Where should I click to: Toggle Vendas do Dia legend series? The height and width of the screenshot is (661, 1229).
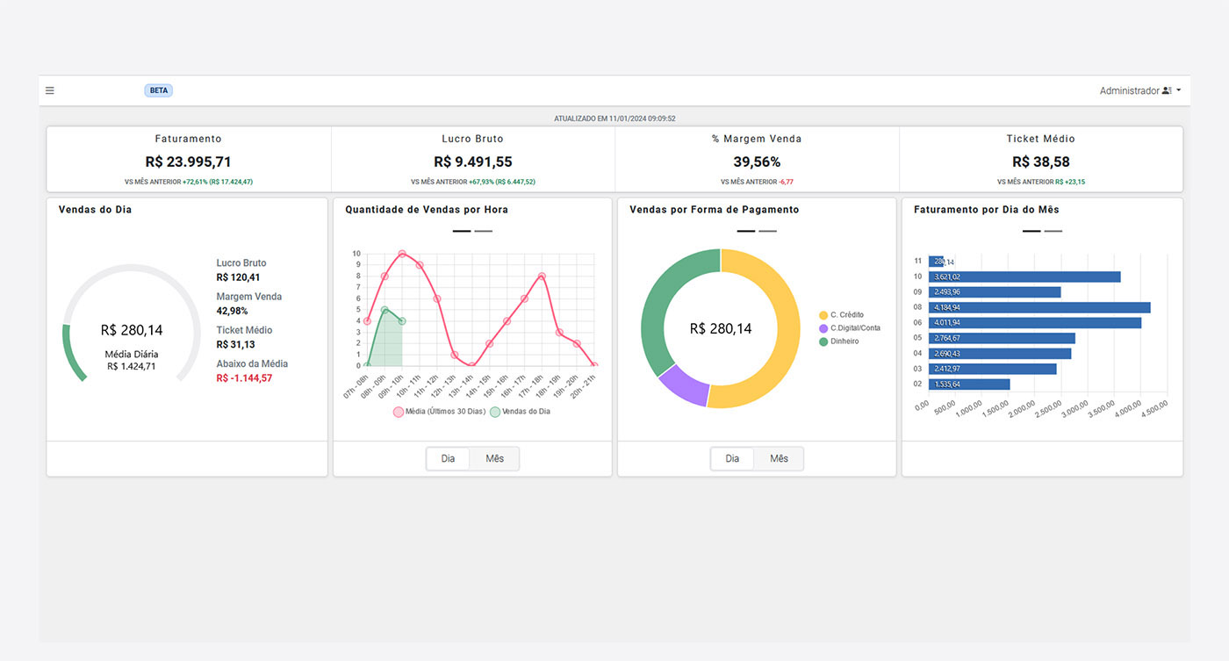point(520,411)
